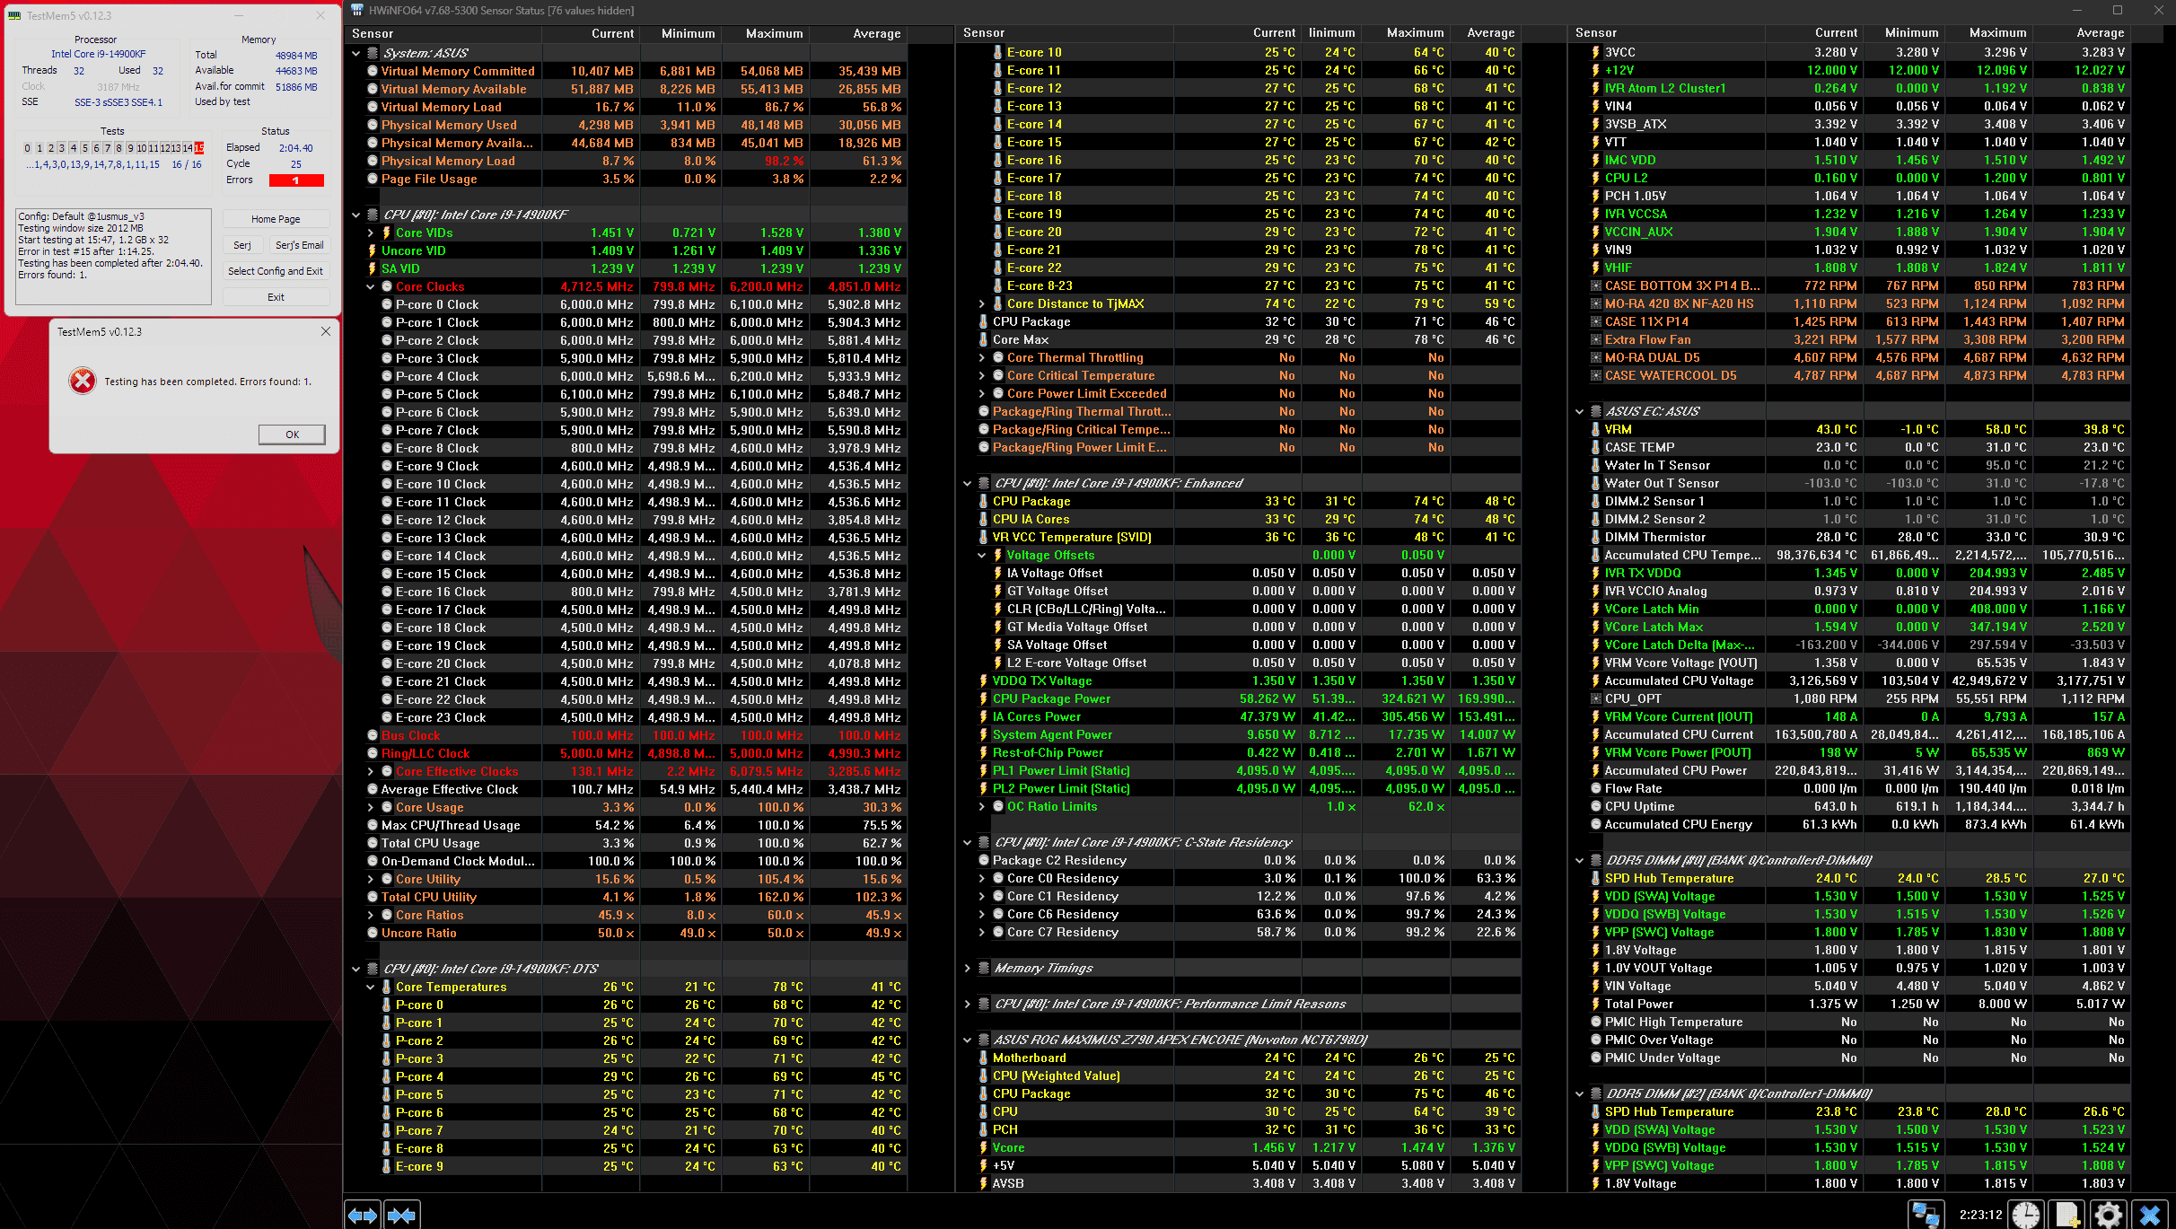Expand the Core VIDs row
The height and width of the screenshot is (1229, 2176).
pyautogui.click(x=371, y=233)
